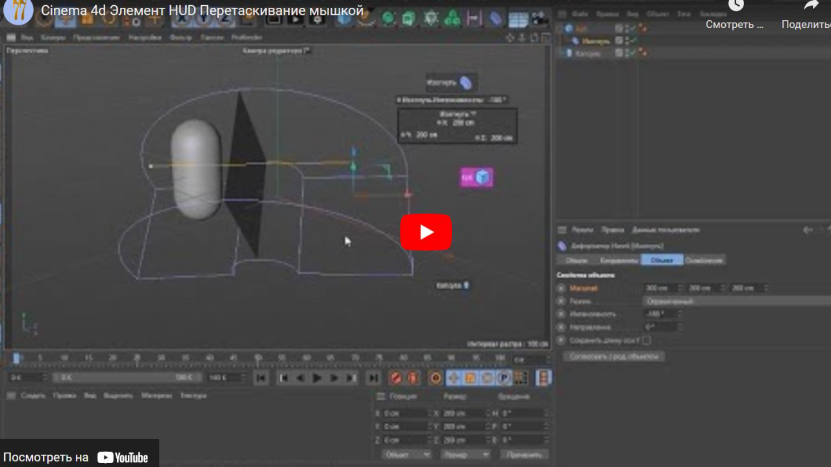
Task: Click the Watch later clock button
Action: 736,6
